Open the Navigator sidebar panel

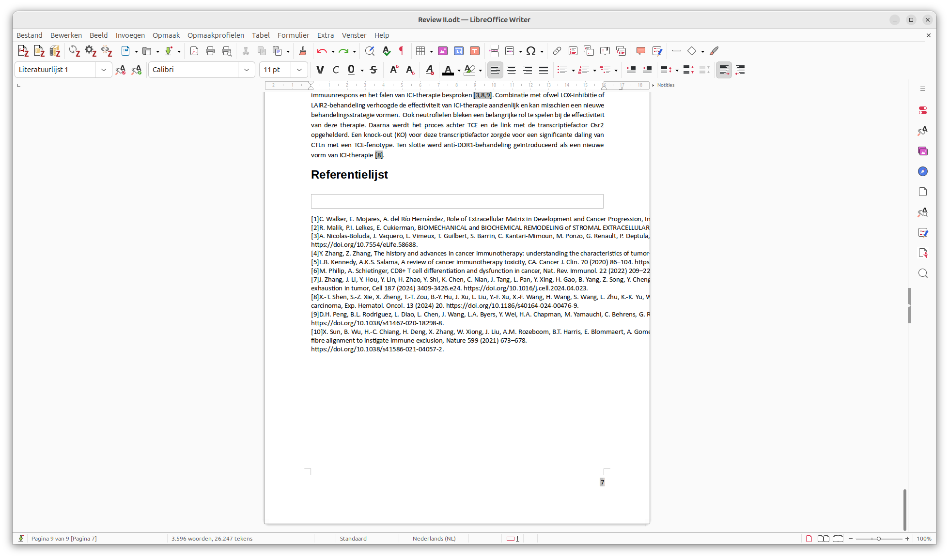pos(923,171)
